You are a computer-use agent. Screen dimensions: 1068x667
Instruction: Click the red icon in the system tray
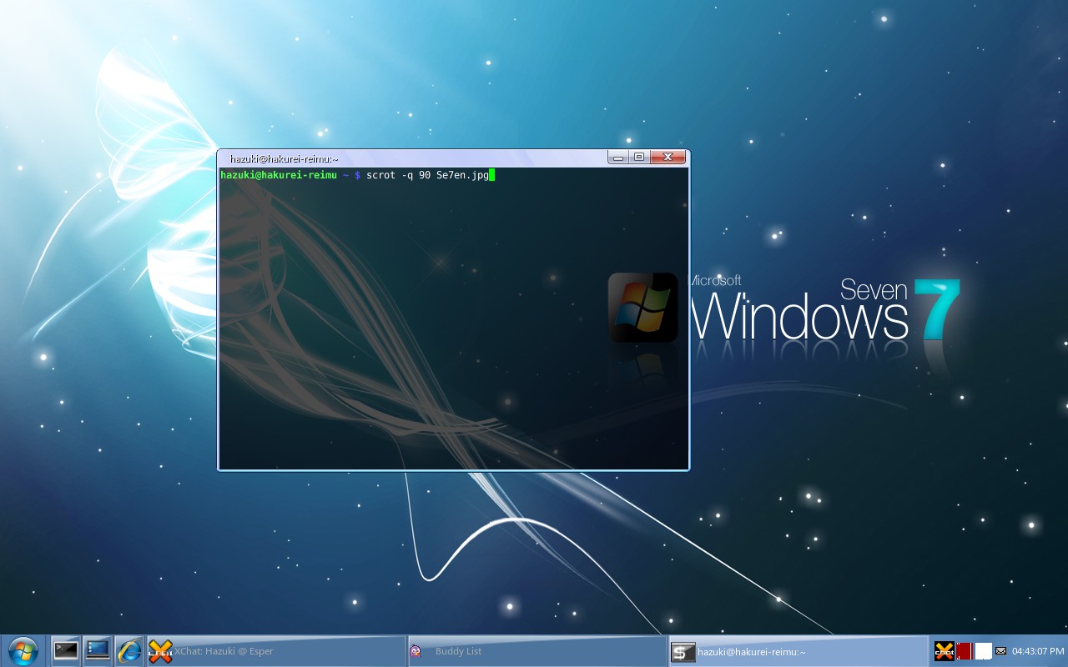(964, 651)
